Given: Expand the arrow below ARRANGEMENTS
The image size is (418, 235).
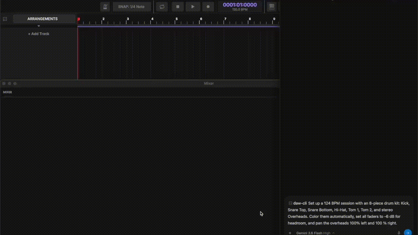Looking at the screenshot, I should [x=39, y=26].
